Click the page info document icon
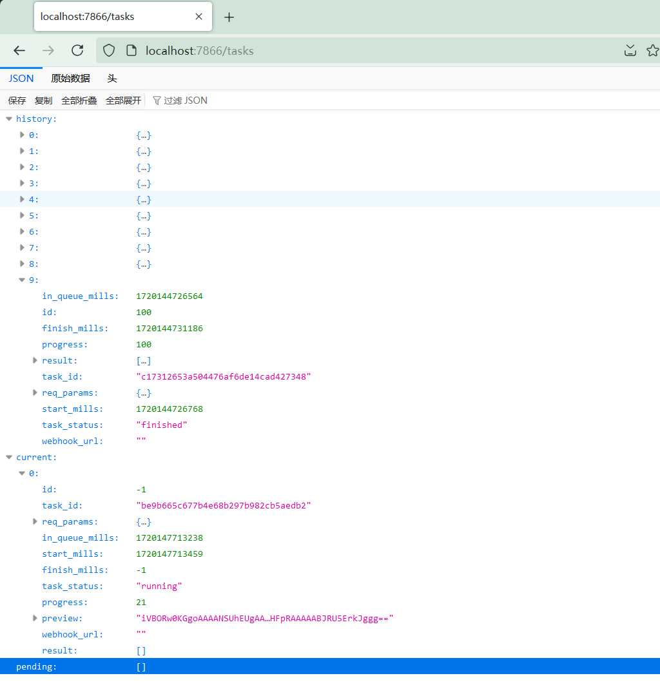The image size is (660, 696). point(131,50)
